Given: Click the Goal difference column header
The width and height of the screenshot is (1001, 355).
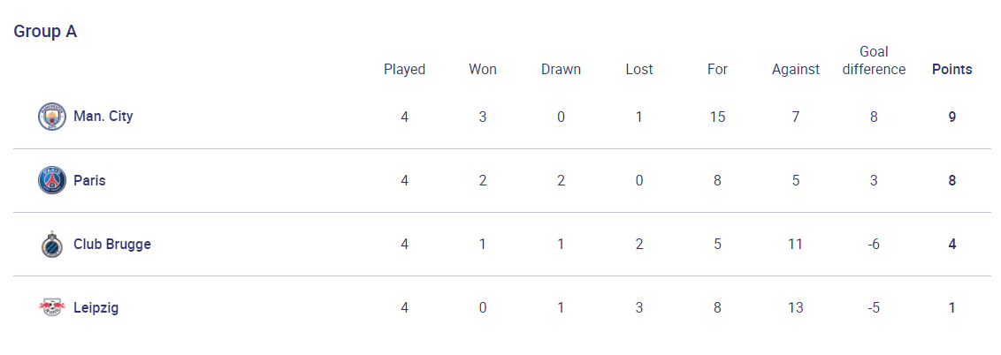Looking at the screenshot, I should [x=874, y=61].
